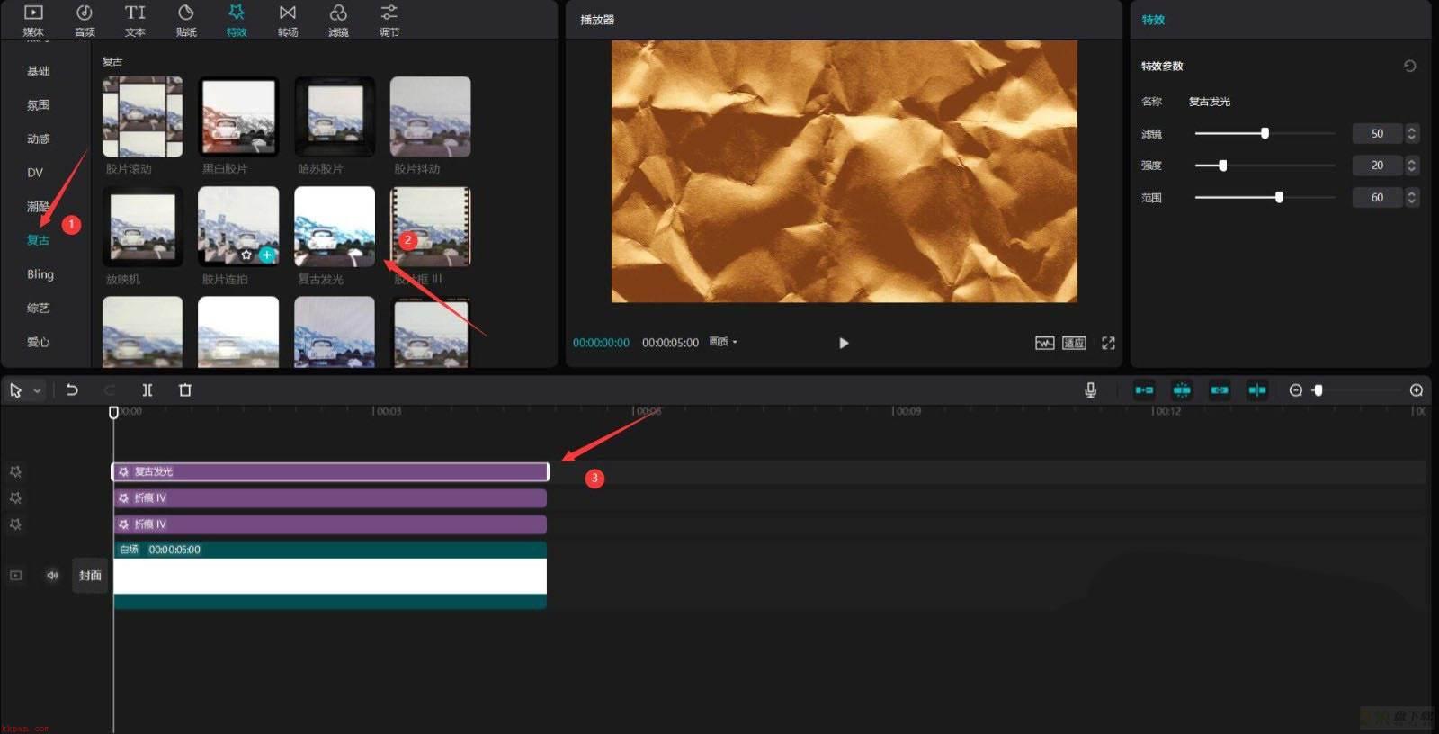Expand the pointer tool selection dropdown

click(37, 390)
